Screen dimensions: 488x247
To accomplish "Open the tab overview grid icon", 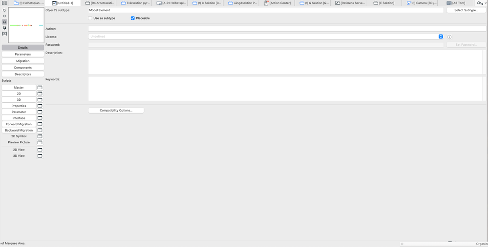I will click(4, 3).
